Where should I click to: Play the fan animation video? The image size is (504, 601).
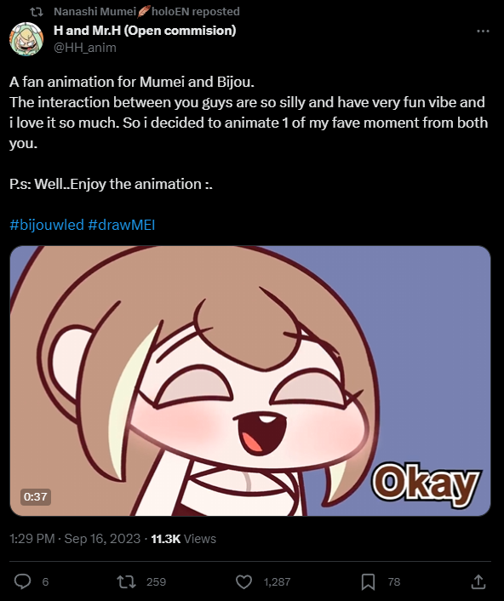click(x=250, y=381)
